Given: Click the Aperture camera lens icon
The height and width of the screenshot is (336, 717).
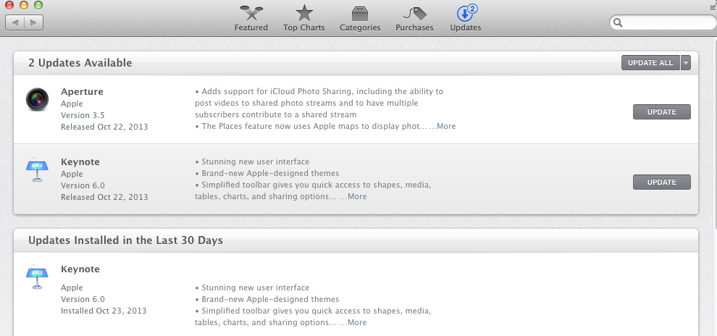Looking at the screenshot, I should [x=37, y=99].
